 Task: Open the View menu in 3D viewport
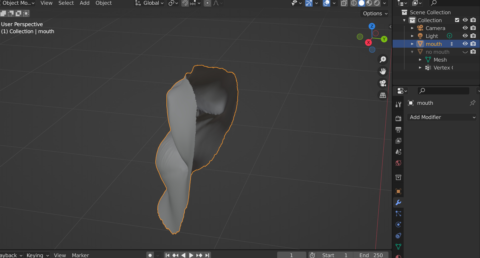point(46,3)
